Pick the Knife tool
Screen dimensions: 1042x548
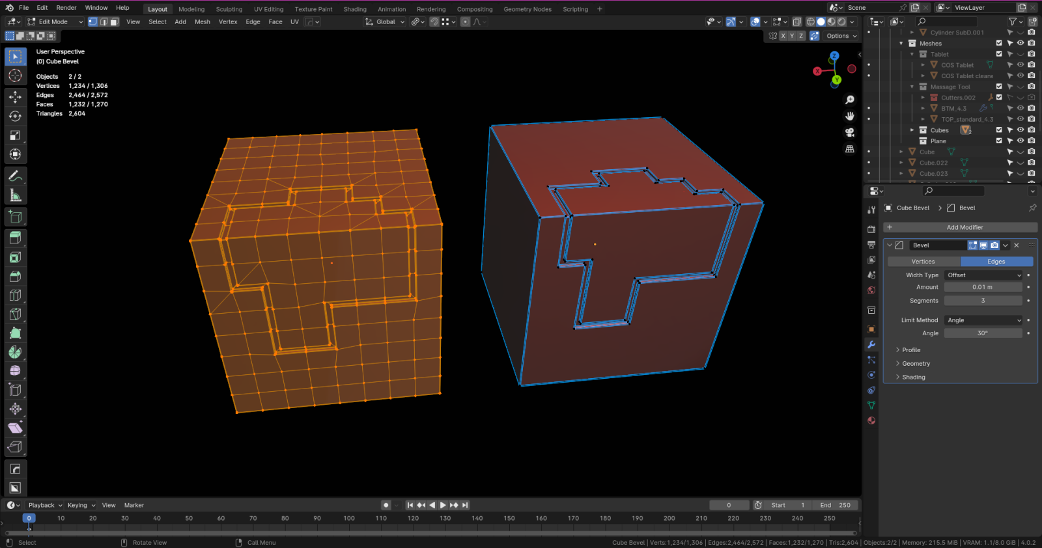tap(16, 314)
